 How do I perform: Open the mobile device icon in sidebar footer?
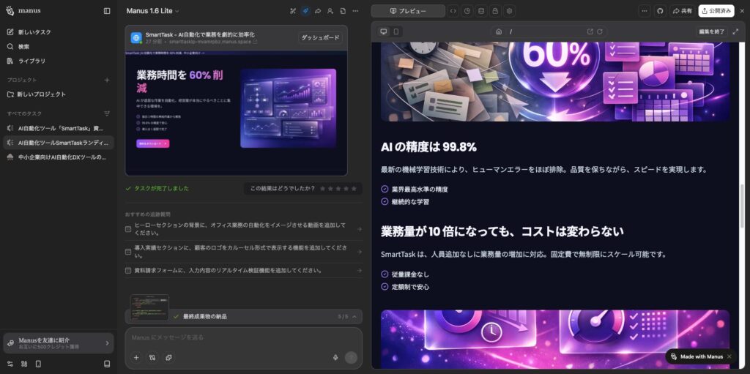coord(38,364)
